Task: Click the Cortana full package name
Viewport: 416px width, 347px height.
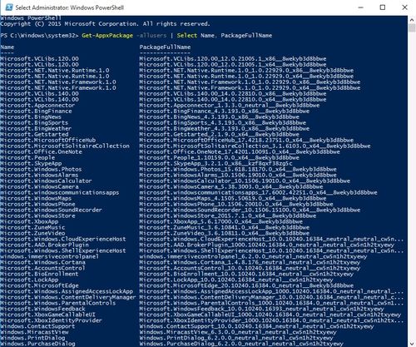Action: [x=250, y=263]
